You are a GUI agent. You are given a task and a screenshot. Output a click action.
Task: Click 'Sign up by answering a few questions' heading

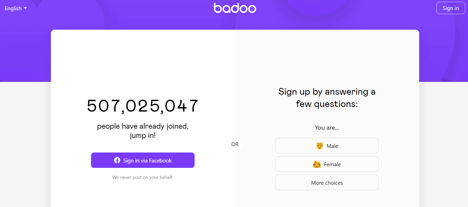(x=327, y=98)
